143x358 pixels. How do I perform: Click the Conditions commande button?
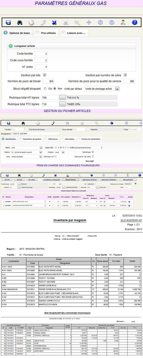pos(52,180)
